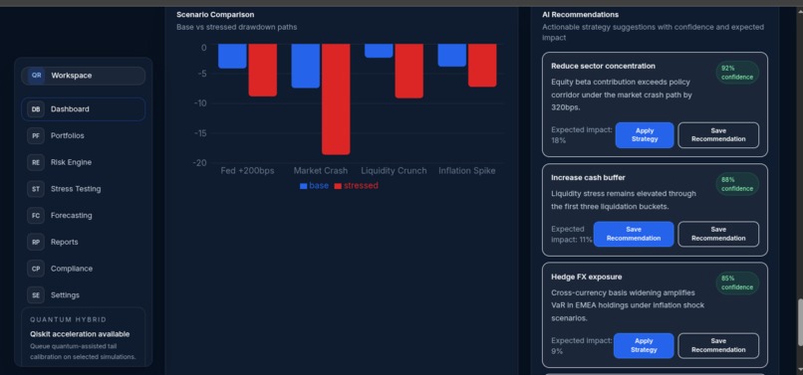Click the base Liquidity Crunch blue bar
Viewport: 803px width, 375px height.
[379, 51]
